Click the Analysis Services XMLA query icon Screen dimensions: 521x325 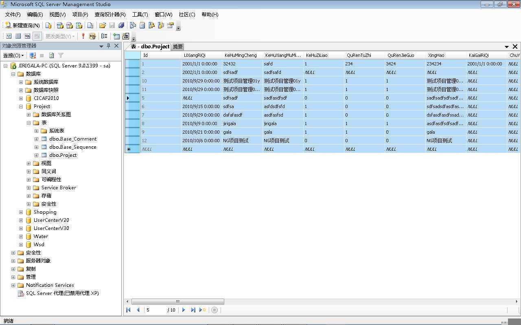(79, 25)
